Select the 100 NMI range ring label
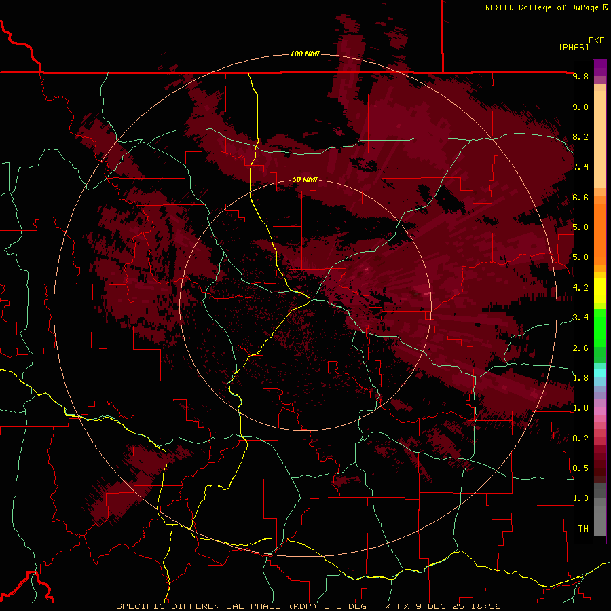 [305, 54]
